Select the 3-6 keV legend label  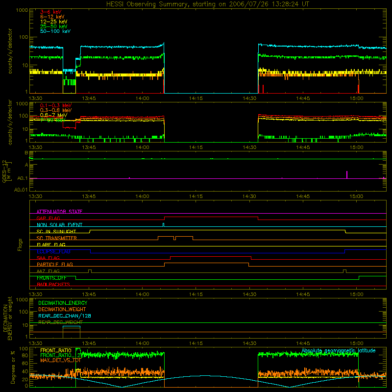pyautogui.click(x=51, y=12)
